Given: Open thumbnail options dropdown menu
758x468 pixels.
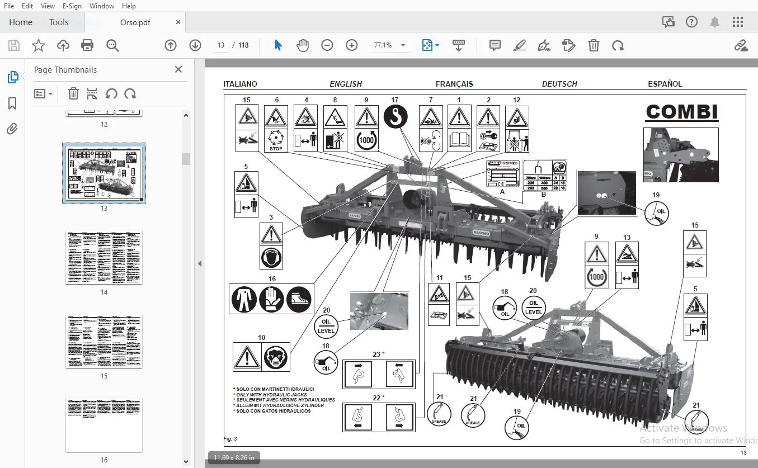Looking at the screenshot, I should tap(43, 94).
